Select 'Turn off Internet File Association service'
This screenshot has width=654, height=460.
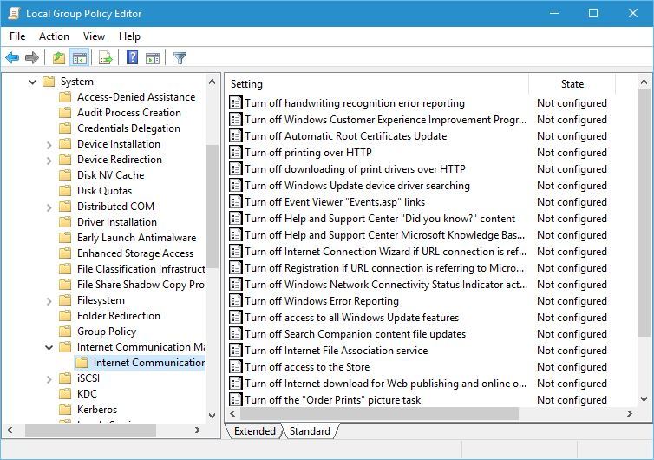click(x=337, y=351)
